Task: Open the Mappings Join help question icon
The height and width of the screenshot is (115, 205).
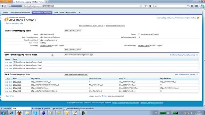Action: [x=197, y=74]
